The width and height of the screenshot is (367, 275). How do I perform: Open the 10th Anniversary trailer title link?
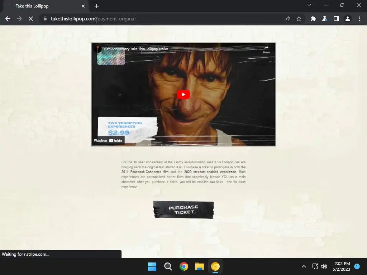point(136,49)
